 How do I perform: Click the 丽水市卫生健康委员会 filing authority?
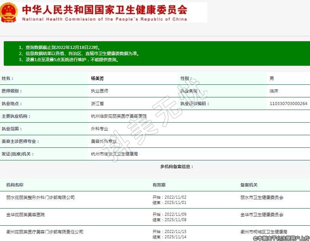[262, 197]
